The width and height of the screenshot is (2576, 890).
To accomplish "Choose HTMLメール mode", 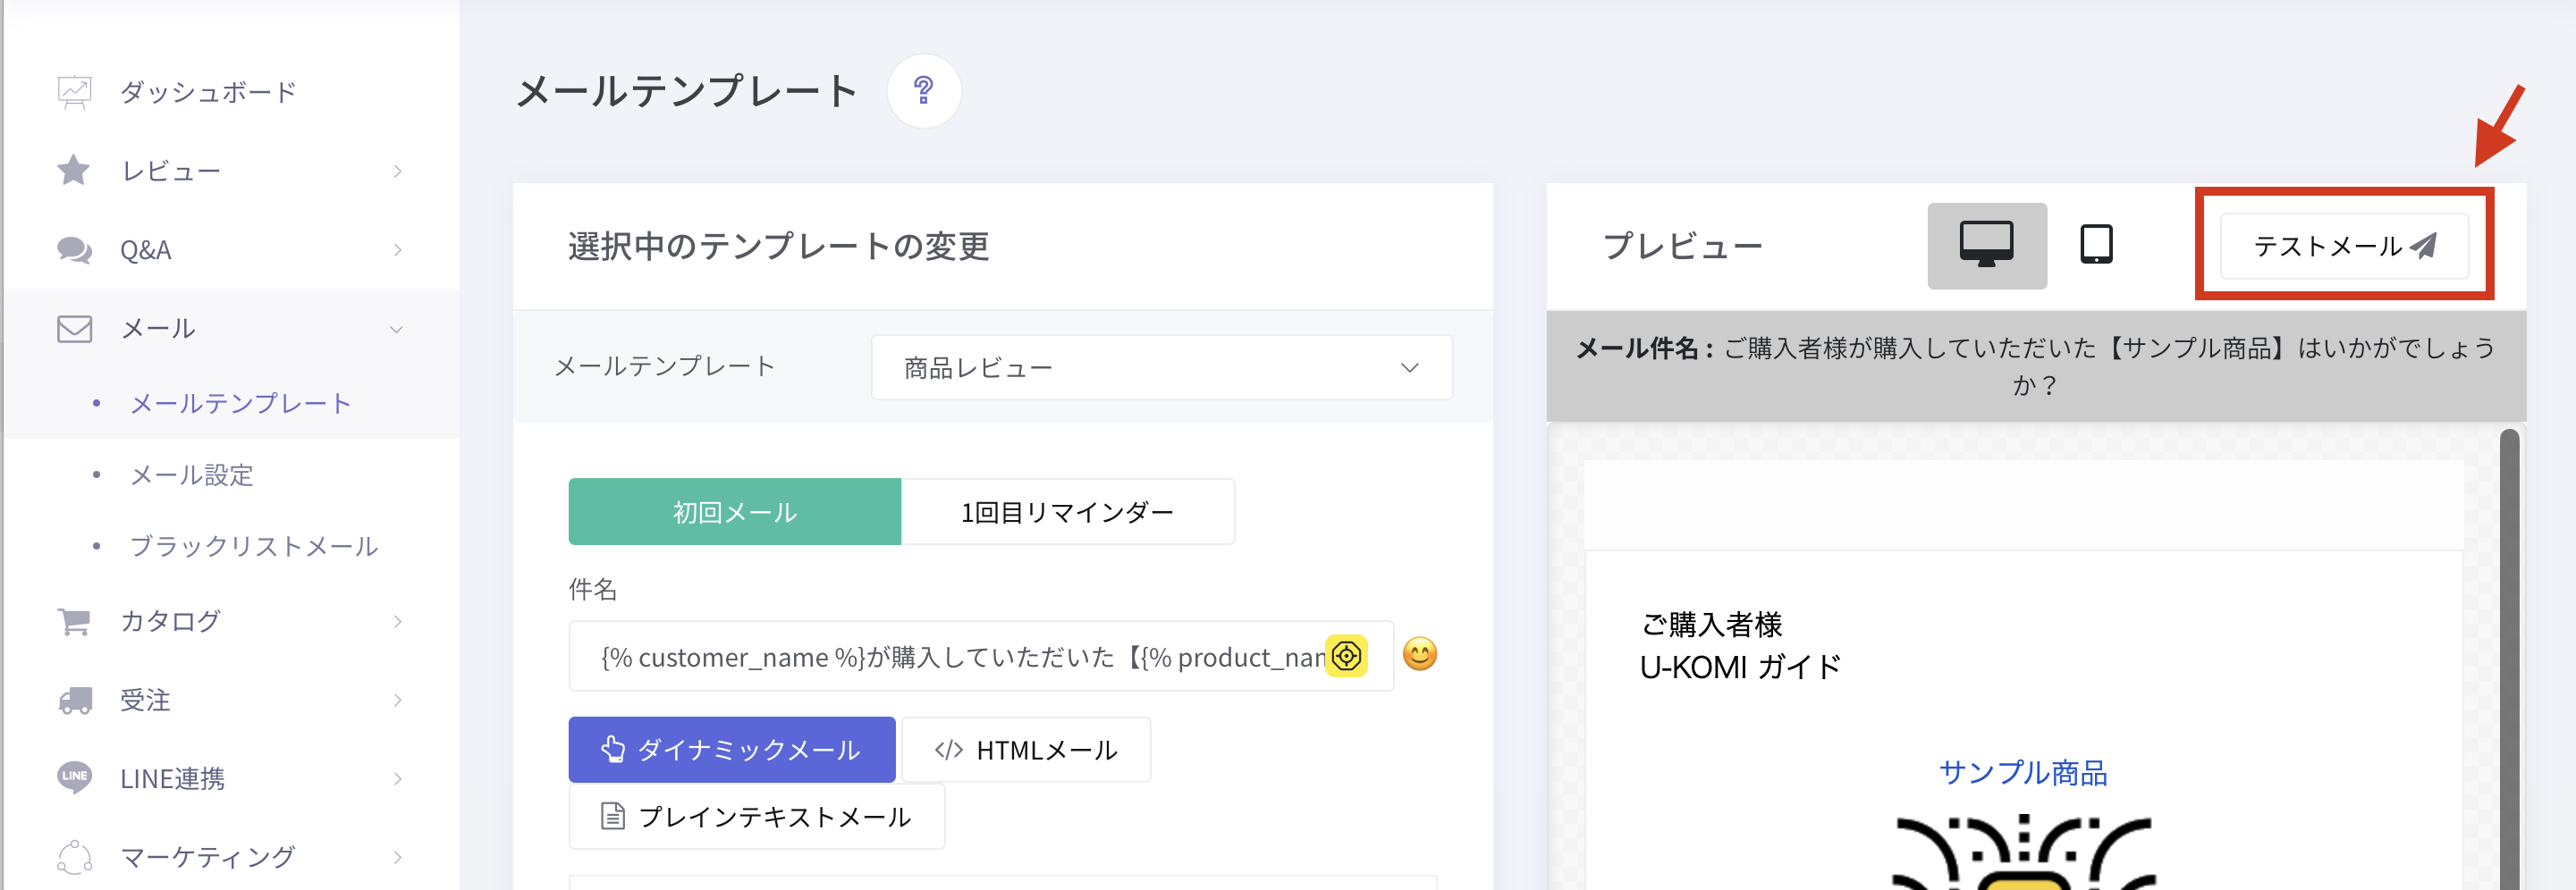I will 1026,751.
